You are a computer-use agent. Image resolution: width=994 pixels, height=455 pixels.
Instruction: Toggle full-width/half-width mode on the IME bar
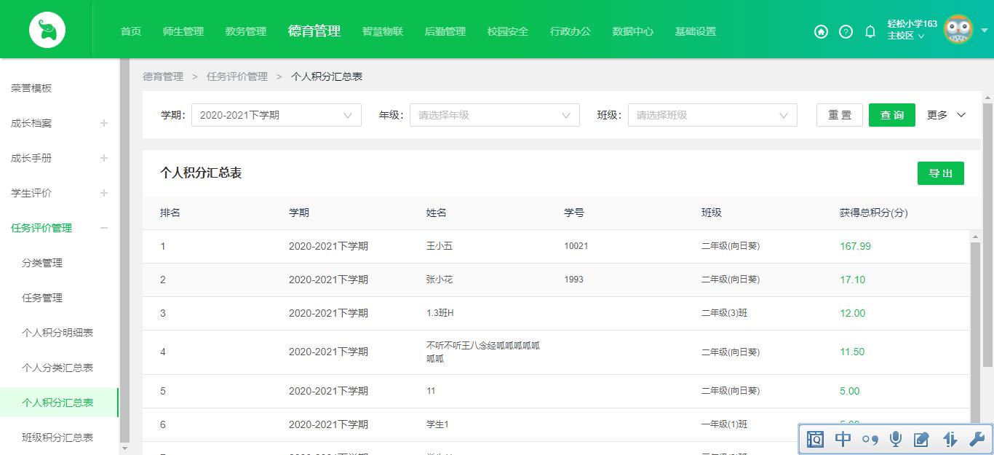tap(842, 439)
